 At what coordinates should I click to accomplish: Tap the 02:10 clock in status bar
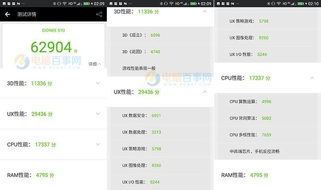(313, 4)
